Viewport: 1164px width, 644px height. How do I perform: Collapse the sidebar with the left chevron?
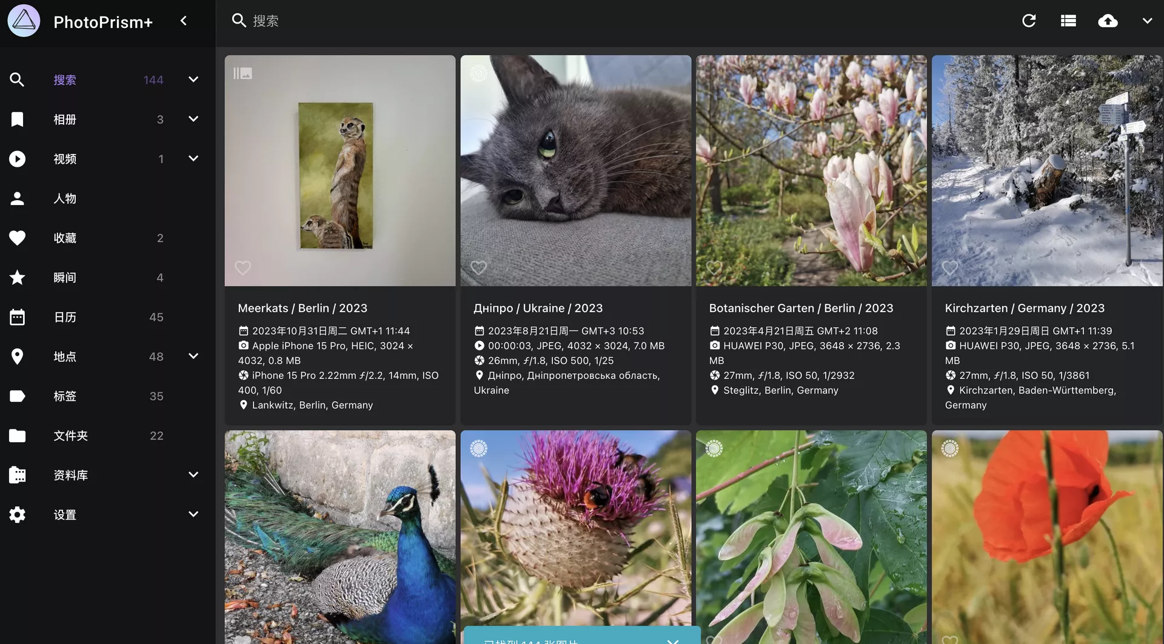coord(184,21)
